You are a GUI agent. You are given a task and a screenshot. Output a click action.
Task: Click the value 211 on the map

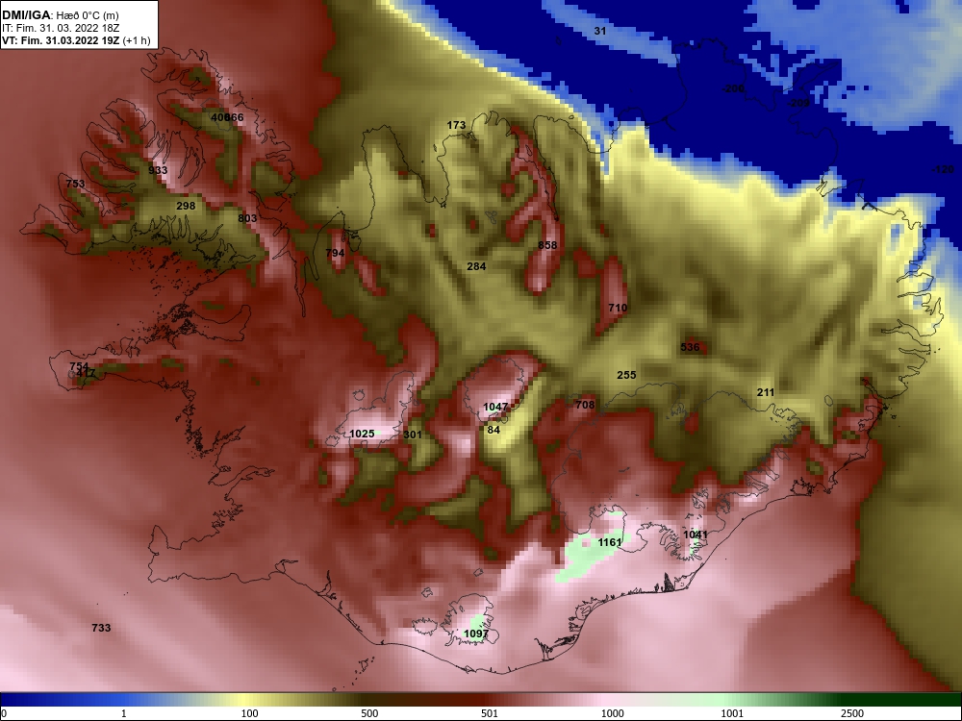(x=766, y=392)
